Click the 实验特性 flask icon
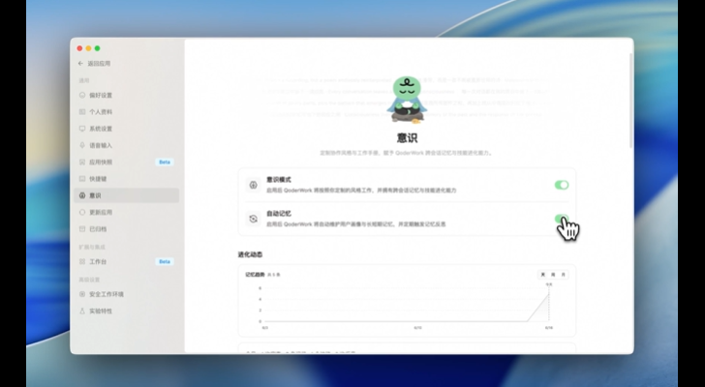The width and height of the screenshot is (705, 387). coord(82,311)
